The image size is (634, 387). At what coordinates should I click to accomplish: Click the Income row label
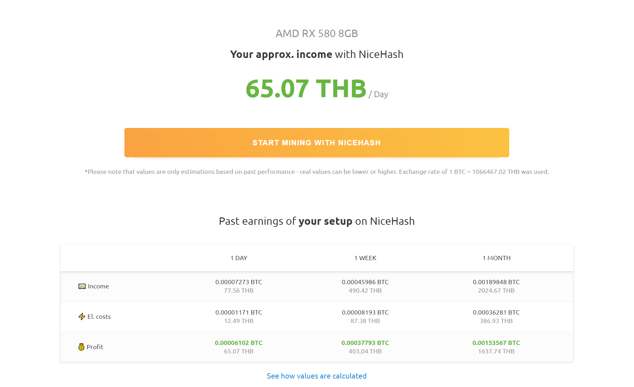98,286
